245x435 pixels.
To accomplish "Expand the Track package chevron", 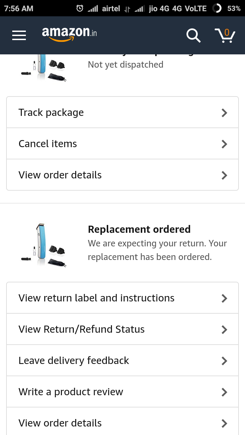I will [x=224, y=113].
